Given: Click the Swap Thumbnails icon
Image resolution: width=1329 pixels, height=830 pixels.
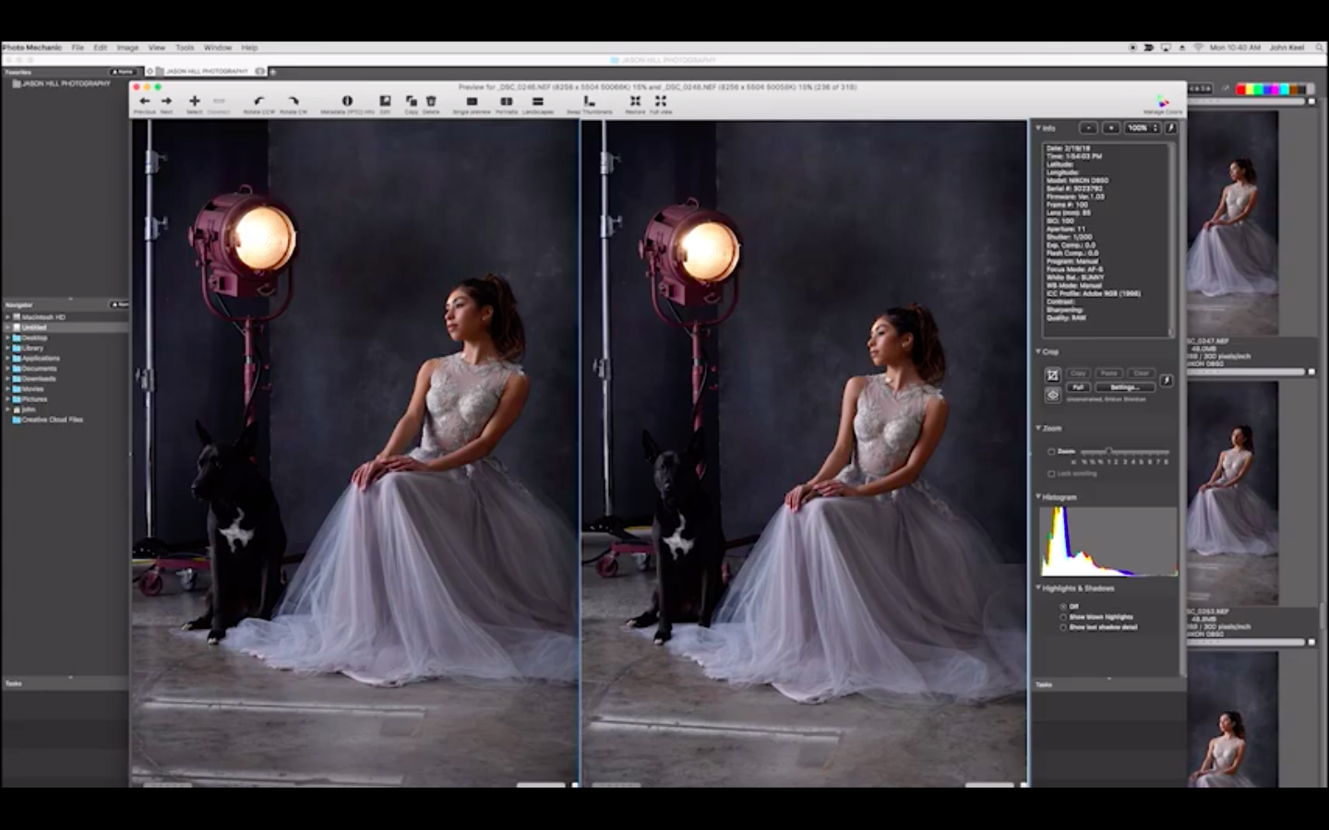Looking at the screenshot, I should 589,101.
